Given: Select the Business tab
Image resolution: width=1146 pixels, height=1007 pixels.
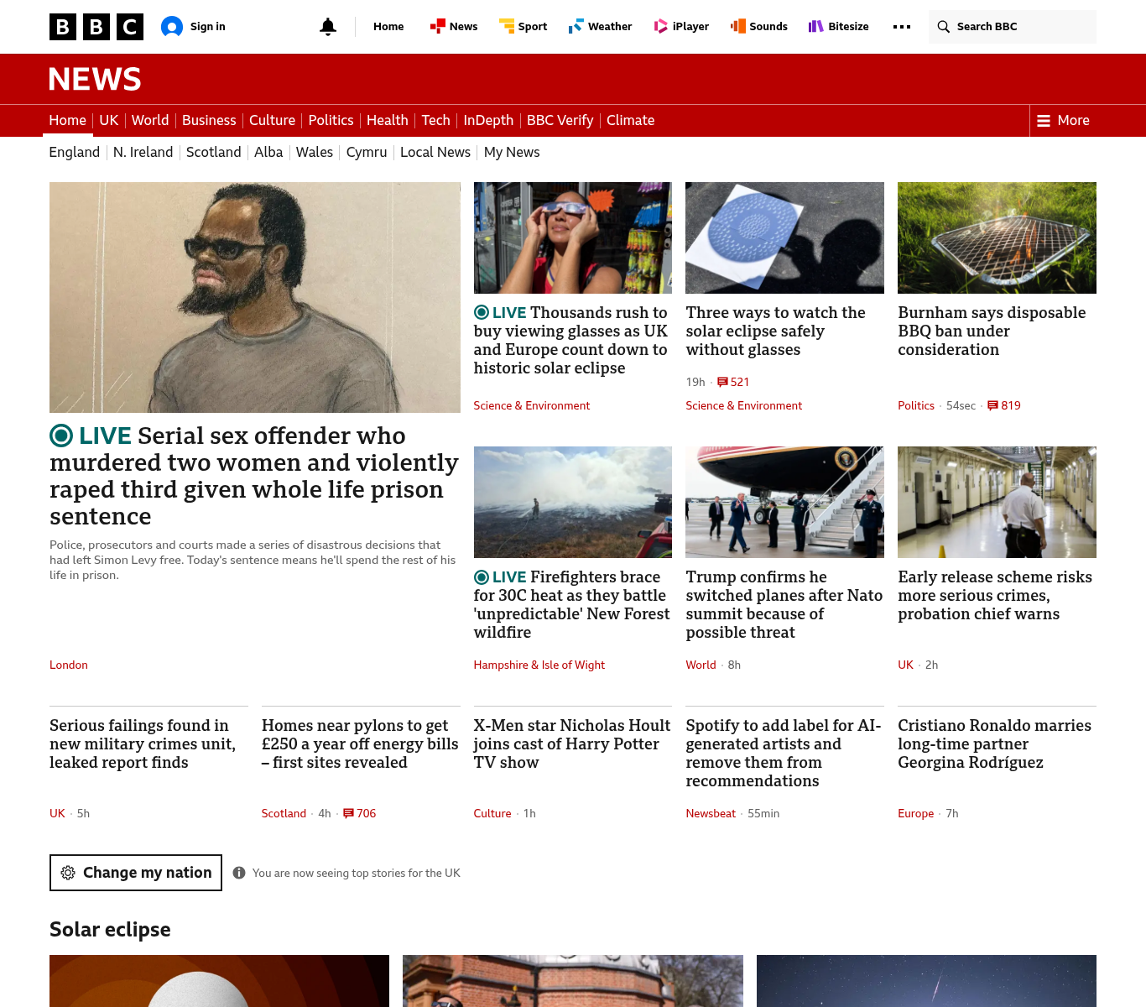Looking at the screenshot, I should [209, 121].
